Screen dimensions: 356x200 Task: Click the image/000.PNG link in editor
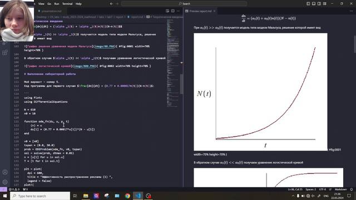[85, 66]
